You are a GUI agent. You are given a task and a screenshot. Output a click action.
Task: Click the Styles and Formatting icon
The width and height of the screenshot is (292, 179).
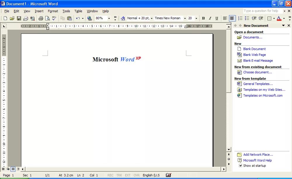pos(123,18)
